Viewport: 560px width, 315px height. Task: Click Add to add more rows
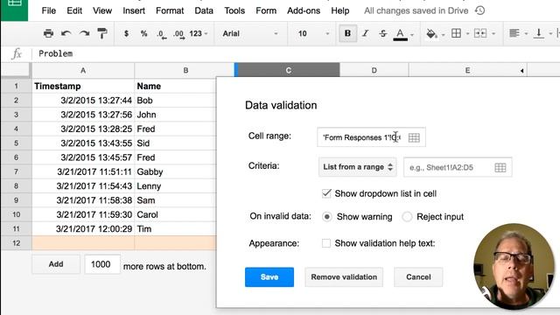coord(56,264)
